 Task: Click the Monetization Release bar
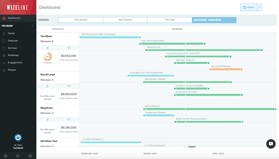point(187,82)
